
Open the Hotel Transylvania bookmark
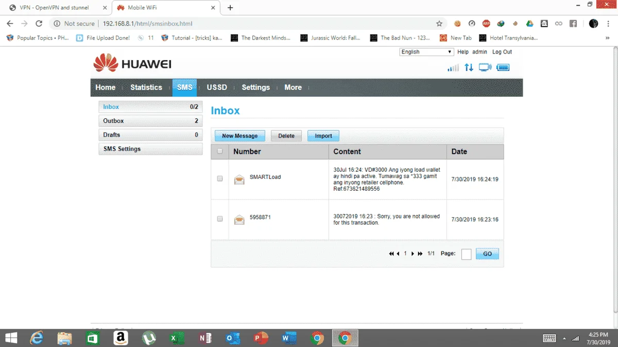(508, 38)
